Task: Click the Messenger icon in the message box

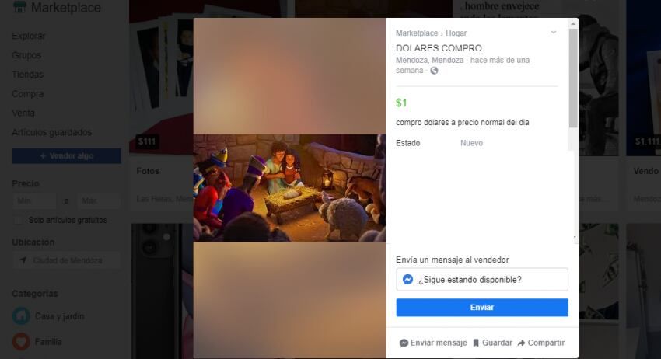Action: [x=407, y=280]
